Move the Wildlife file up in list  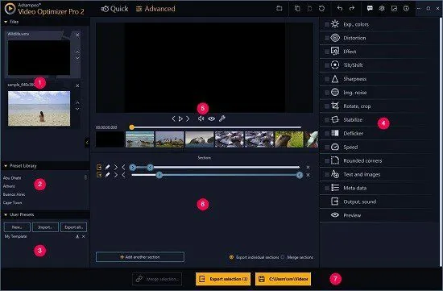tap(77, 52)
